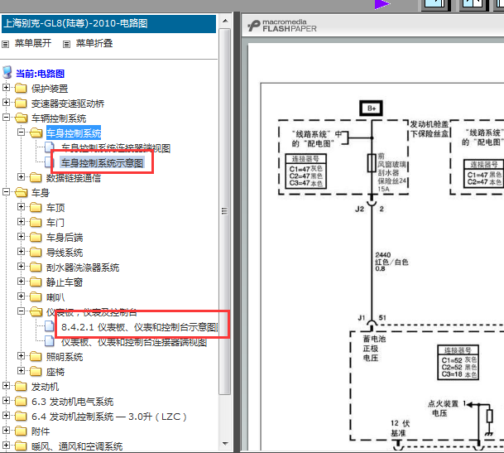Viewport: 504px width, 453px height.
Task: Click the 喇叭 folder icon
Action: coord(36,296)
